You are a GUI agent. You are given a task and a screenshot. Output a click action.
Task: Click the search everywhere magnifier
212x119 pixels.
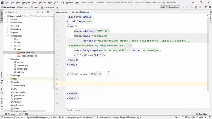[210, 7]
